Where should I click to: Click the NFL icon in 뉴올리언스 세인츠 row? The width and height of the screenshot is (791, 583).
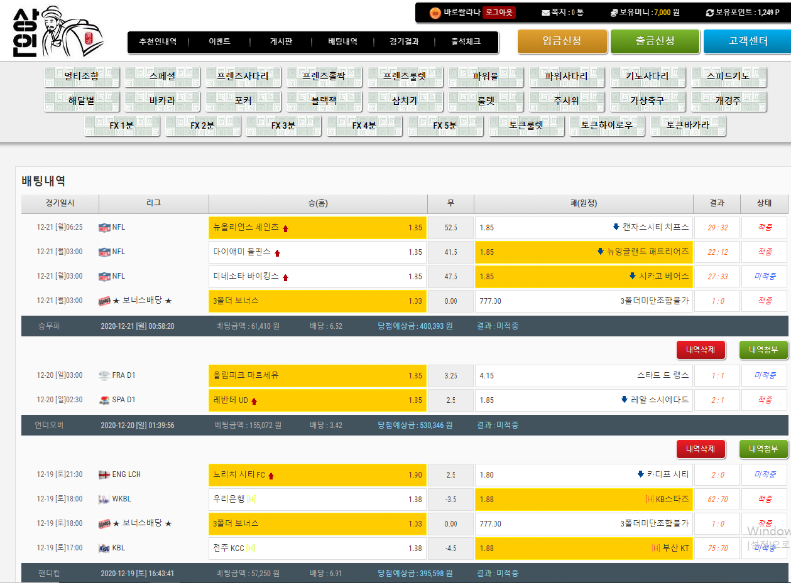pyautogui.click(x=104, y=228)
